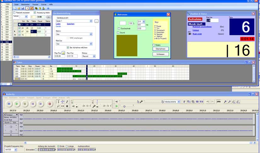Click the Play-Pos jump icon button
This screenshot has width=260, height=153.
[x=63, y=53]
